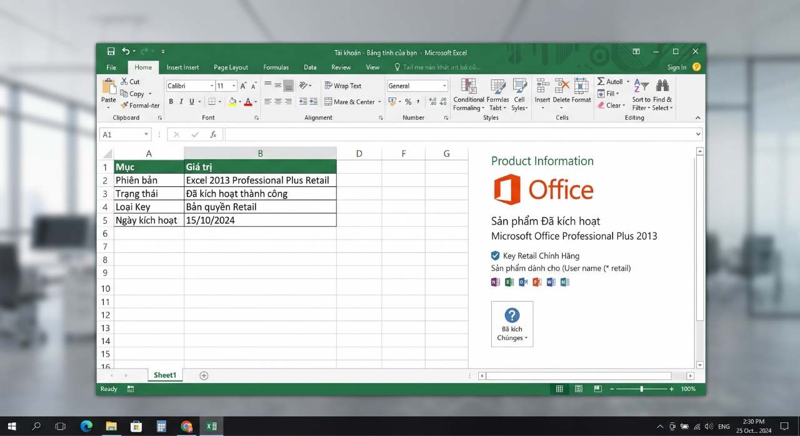Cut the selected cells
The width and height of the screenshot is (800, 436).
131,82
